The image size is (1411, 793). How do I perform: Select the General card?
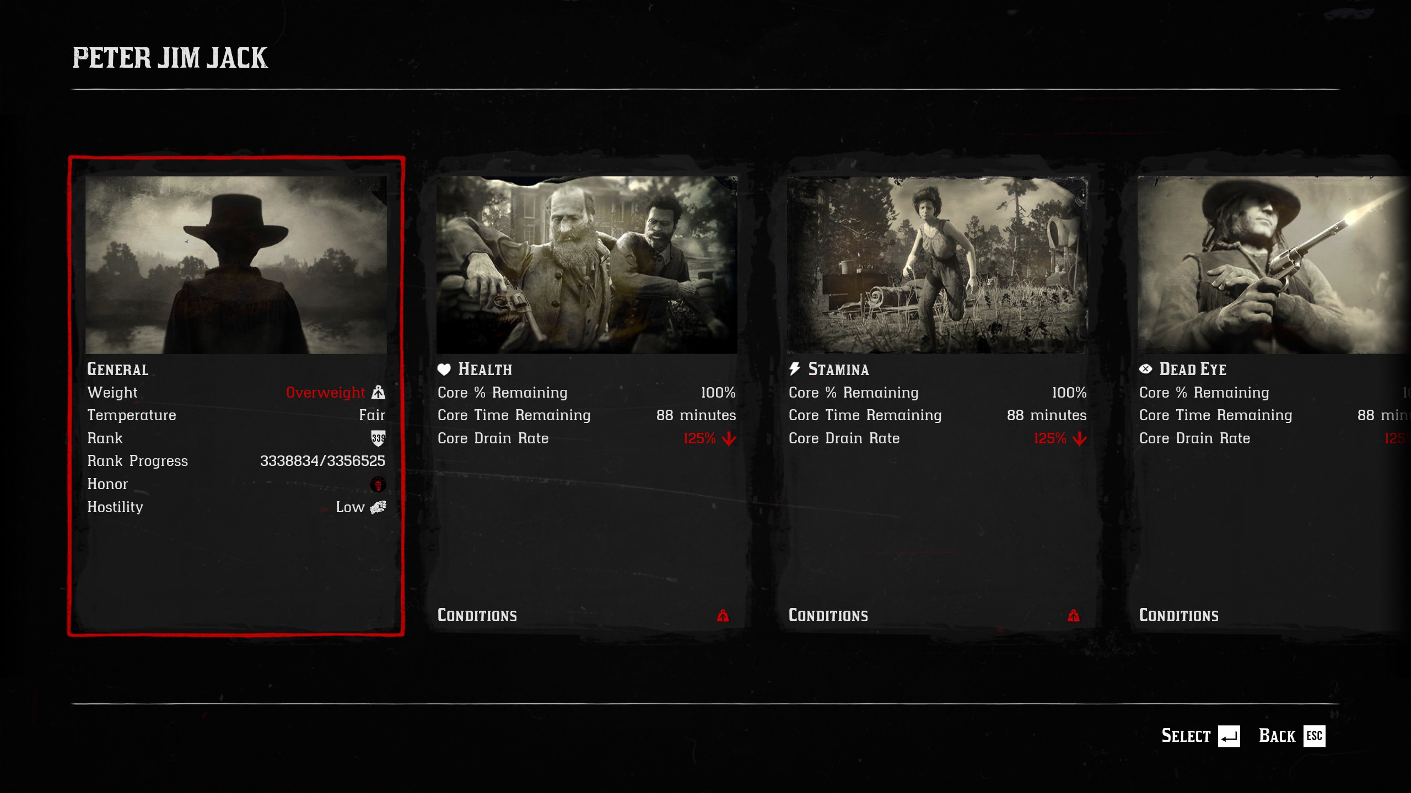point(236,396)
